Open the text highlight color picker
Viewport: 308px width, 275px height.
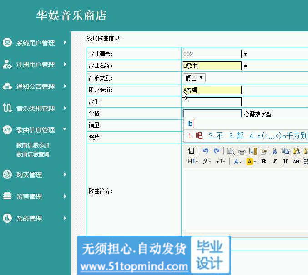(x=251, y=162)
